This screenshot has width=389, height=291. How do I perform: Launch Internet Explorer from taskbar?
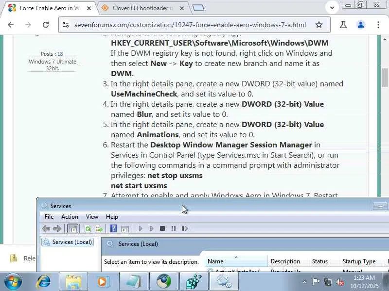(43, 281)
